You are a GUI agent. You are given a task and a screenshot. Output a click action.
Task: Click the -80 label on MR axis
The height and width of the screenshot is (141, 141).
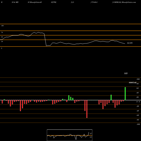pyautogui.click(x=138, y=120)
